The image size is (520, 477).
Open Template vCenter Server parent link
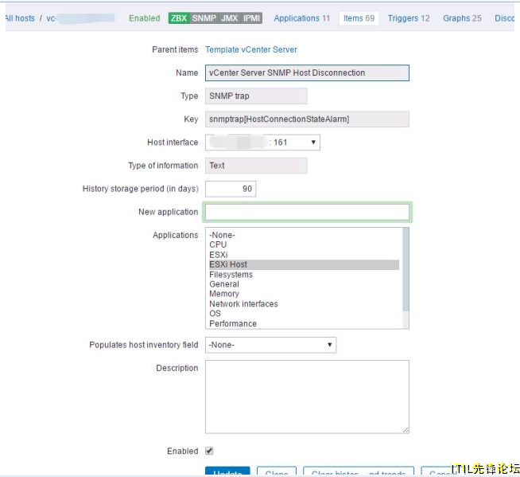[251, 49]
